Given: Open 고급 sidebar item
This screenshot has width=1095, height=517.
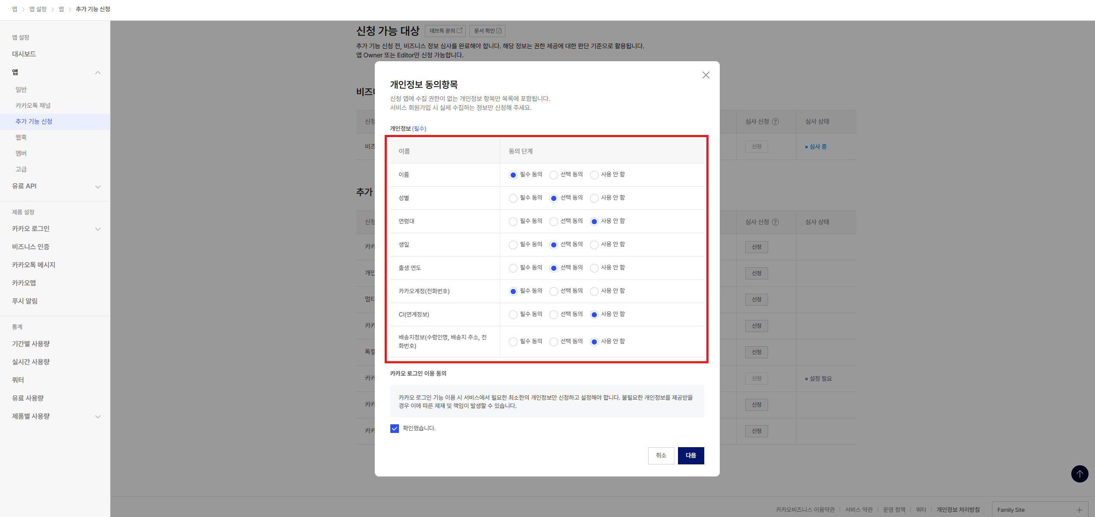Looking at the screenshot, I should [21, 169].
